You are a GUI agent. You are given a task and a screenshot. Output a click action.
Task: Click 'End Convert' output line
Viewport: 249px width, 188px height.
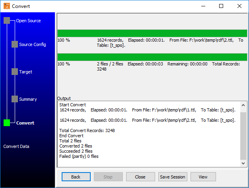(x=71, y=136)
